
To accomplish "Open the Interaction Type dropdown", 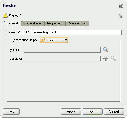I will [54, 40].
